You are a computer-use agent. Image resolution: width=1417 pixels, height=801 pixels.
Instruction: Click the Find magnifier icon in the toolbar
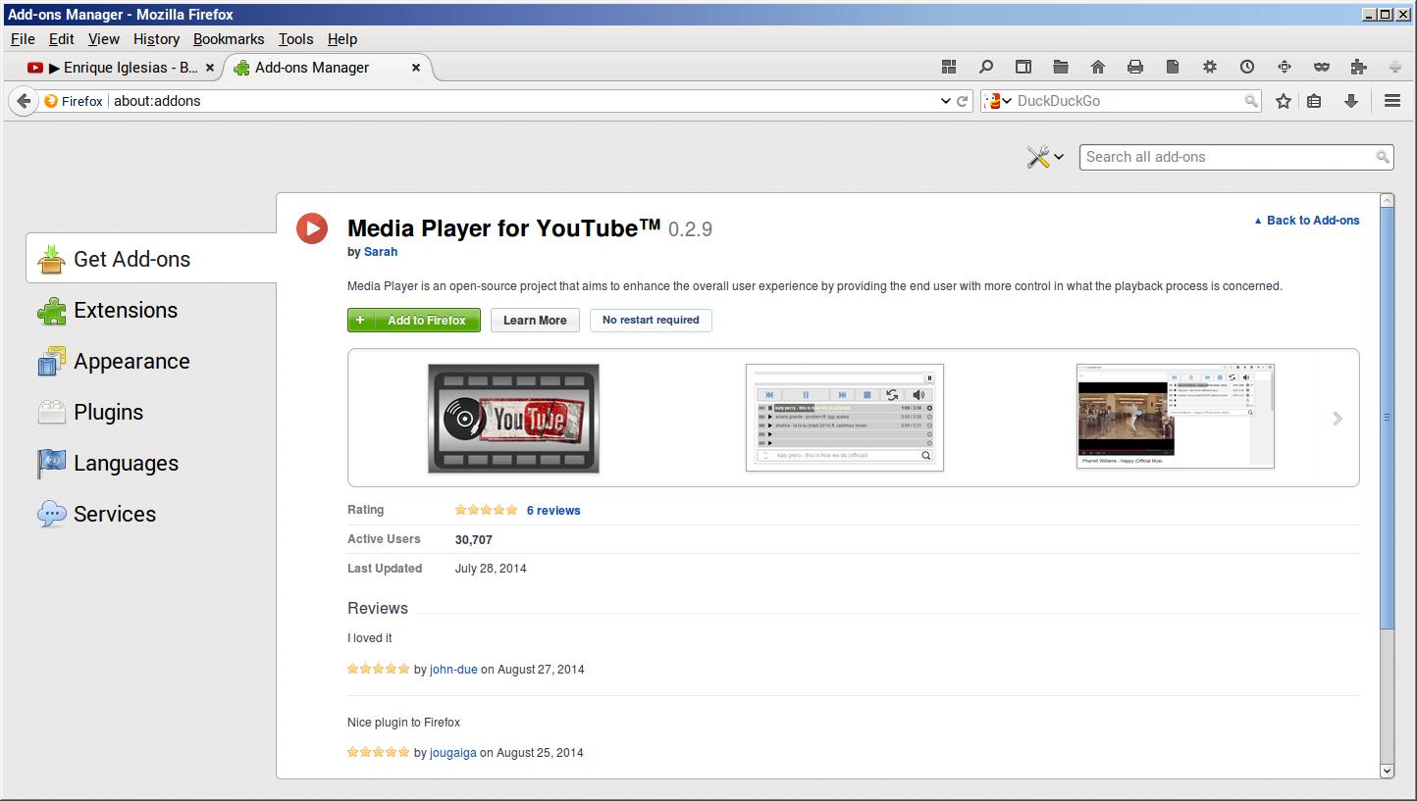[986, 67]
